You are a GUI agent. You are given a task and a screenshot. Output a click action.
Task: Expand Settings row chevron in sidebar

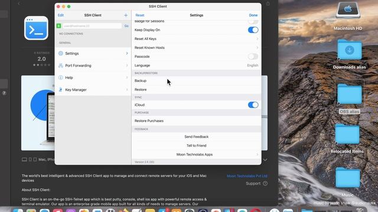[x=127, y=54]
